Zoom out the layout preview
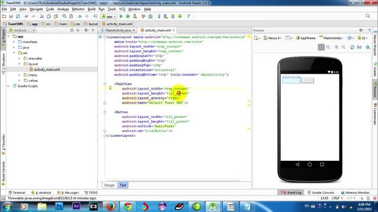Viewport: 378px width, 212px height. (x=344, y=47)
